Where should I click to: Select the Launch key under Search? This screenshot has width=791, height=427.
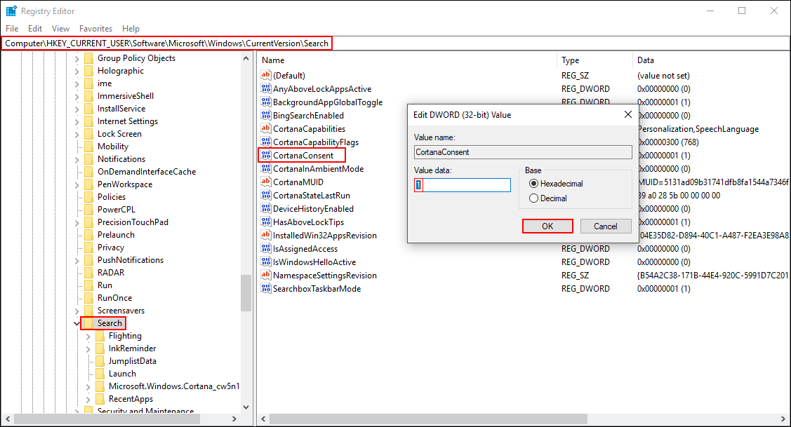click(122, 374)
